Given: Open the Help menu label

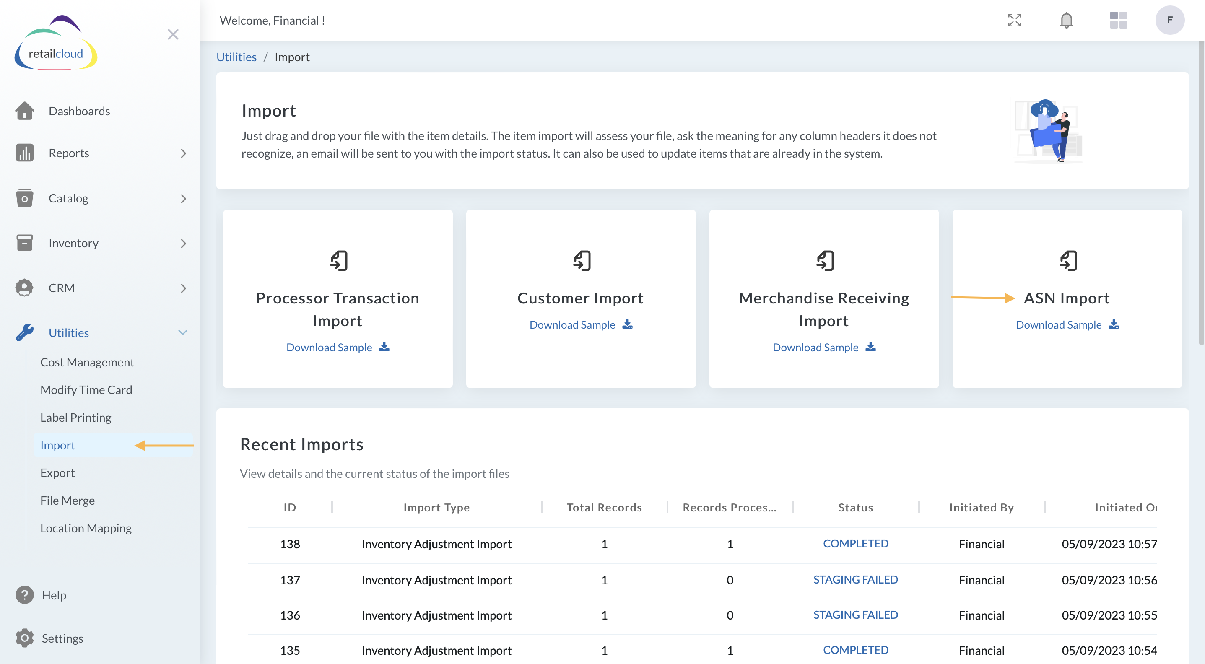Looking at the screenshot, I should click(x=54, y=595).
